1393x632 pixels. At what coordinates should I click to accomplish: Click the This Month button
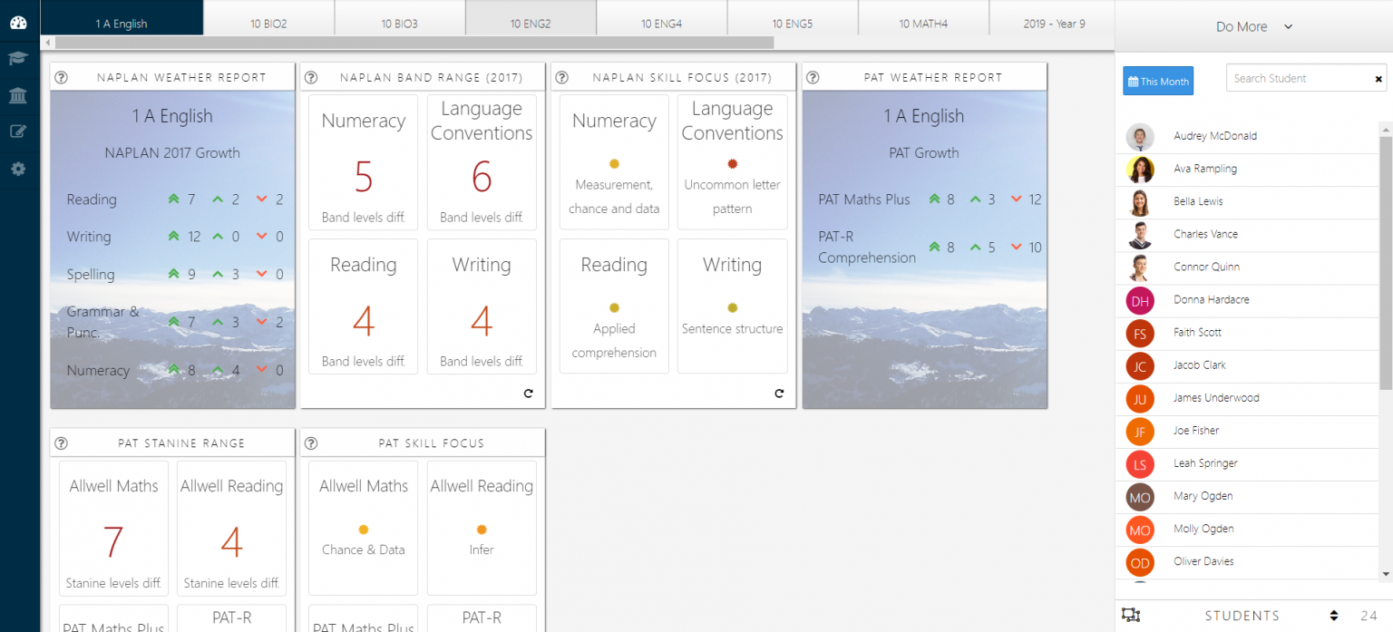(x=1158, y=81)
